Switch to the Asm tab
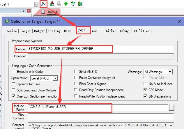 point(94,31)
